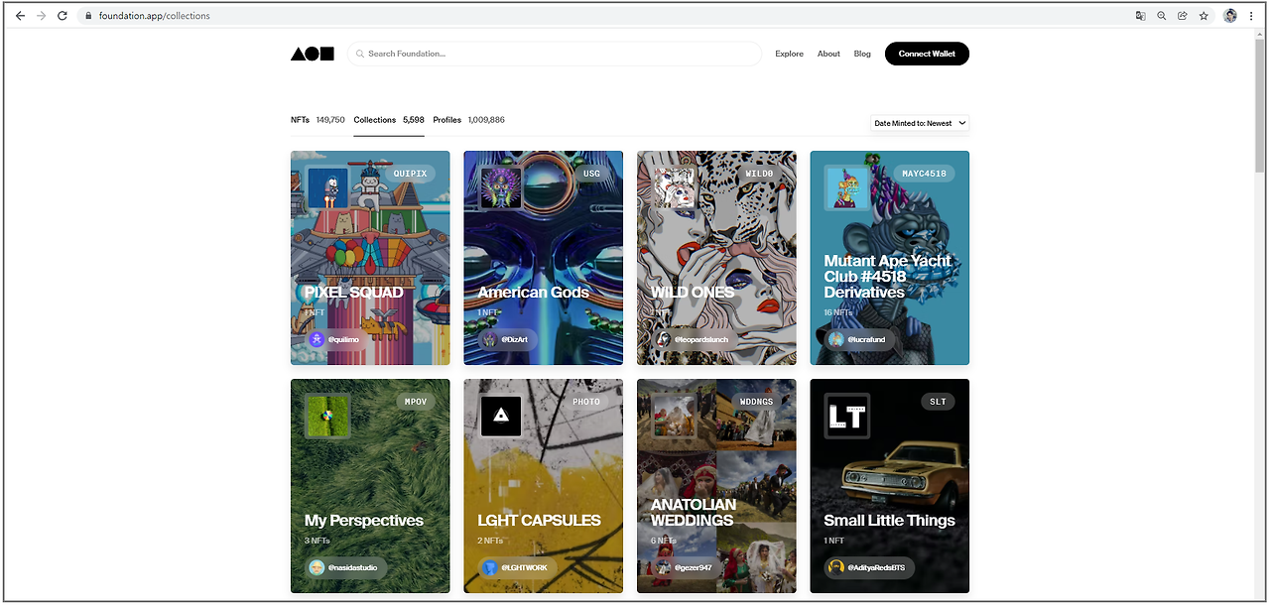This screenshot has height=607, width=1270.
Task: Open the WILD ONES collection title
Action: (x=693, y=293)
